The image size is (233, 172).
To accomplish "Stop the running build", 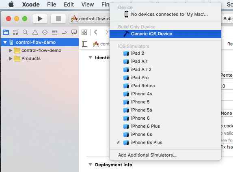I will tap(58, 19).
